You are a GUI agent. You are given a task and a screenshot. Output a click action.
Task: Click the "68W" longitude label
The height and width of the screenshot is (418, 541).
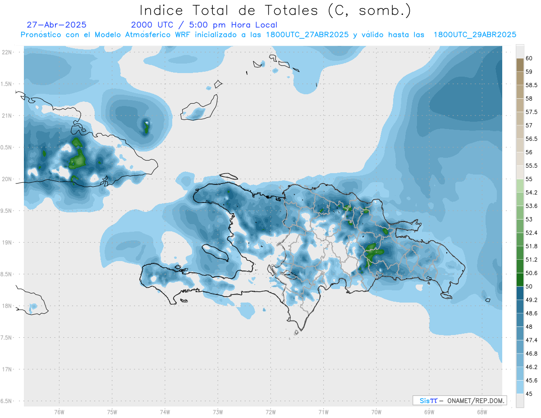[481, 412]
